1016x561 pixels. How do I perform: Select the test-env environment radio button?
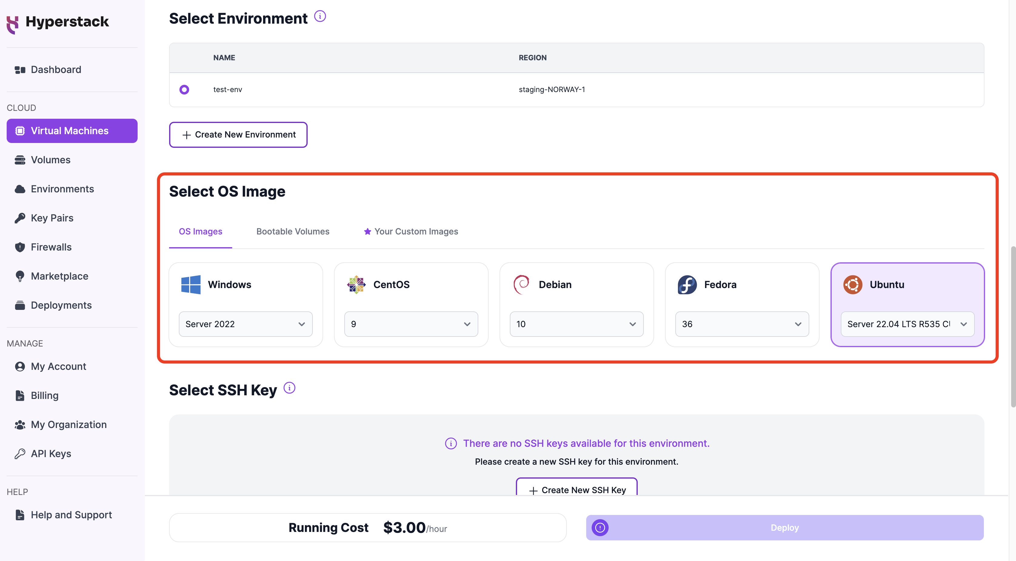(x=184, y=89)
